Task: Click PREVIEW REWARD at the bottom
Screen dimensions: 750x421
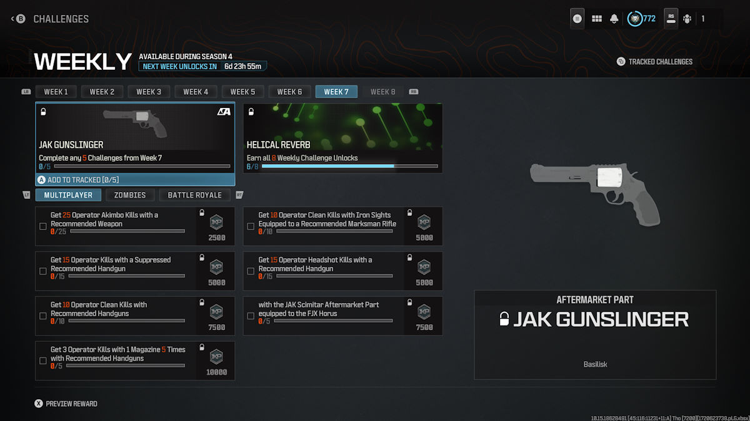Action: (x=66, y=404)
